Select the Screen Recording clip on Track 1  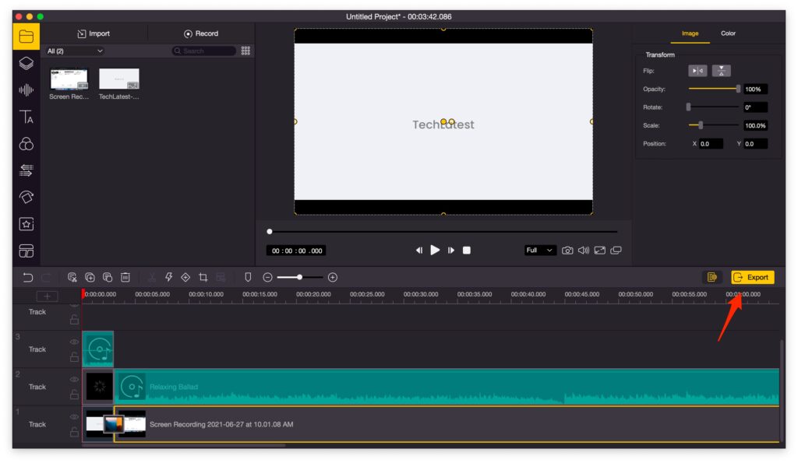pyautogui.click(x=447, y=424)
